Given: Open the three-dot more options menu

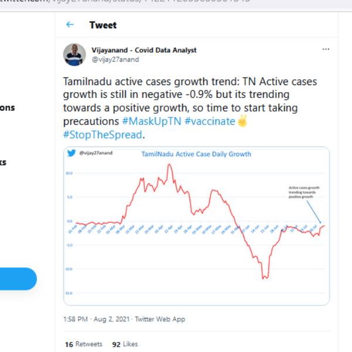Looking at the screenshot, I should [326, 50].
